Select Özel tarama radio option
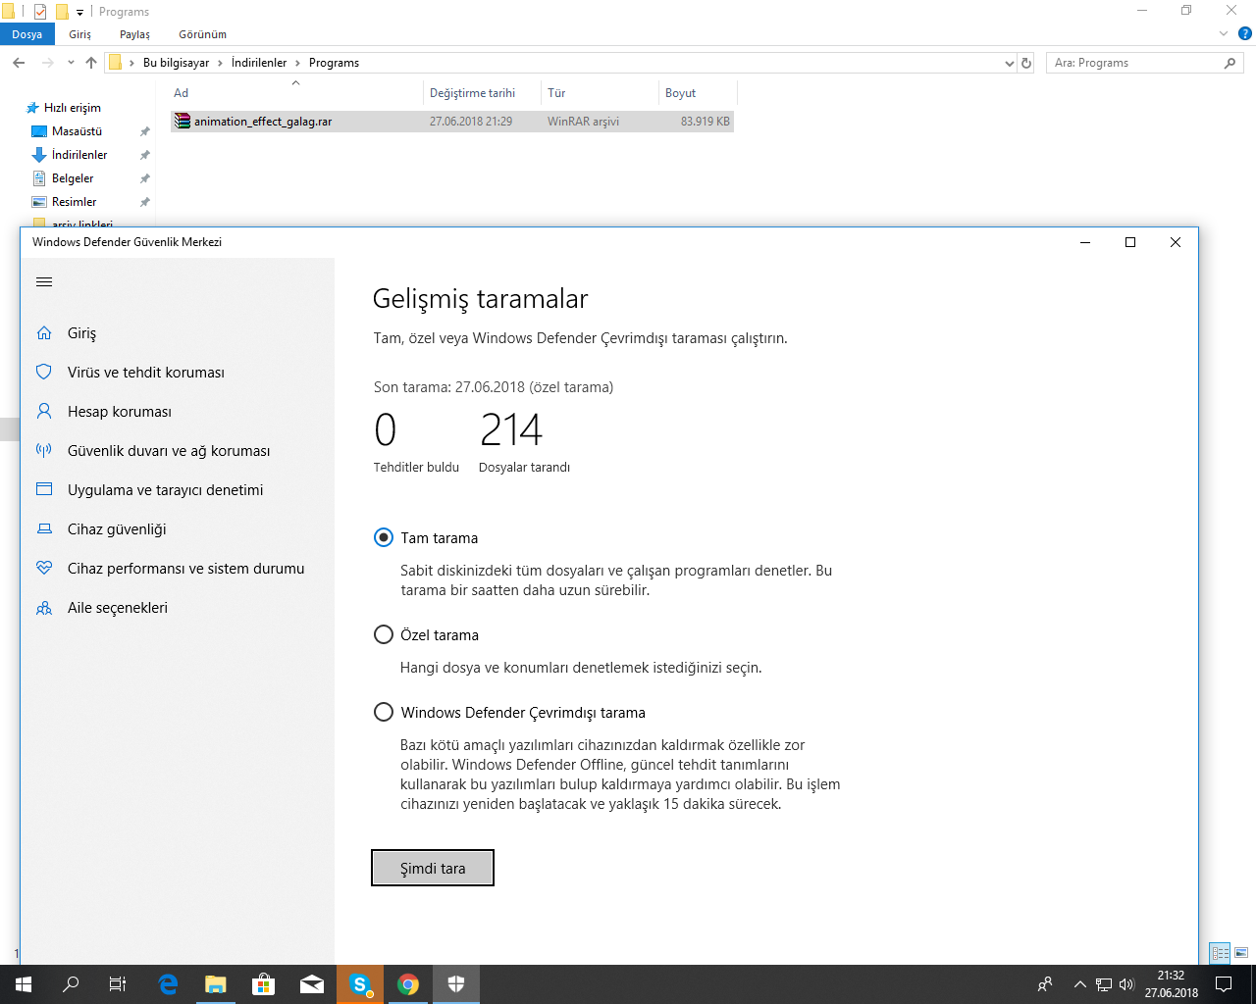 click(x=384, y=634)
